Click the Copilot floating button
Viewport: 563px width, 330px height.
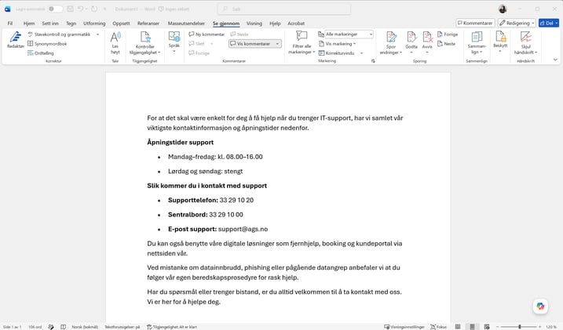[540, 306]
